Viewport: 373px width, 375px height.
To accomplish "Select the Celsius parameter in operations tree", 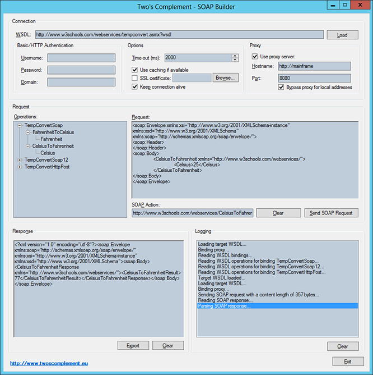I will point(48,153).
